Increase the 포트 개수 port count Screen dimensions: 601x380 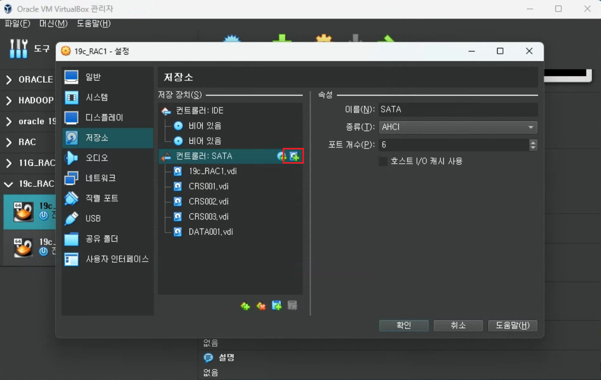533,142
